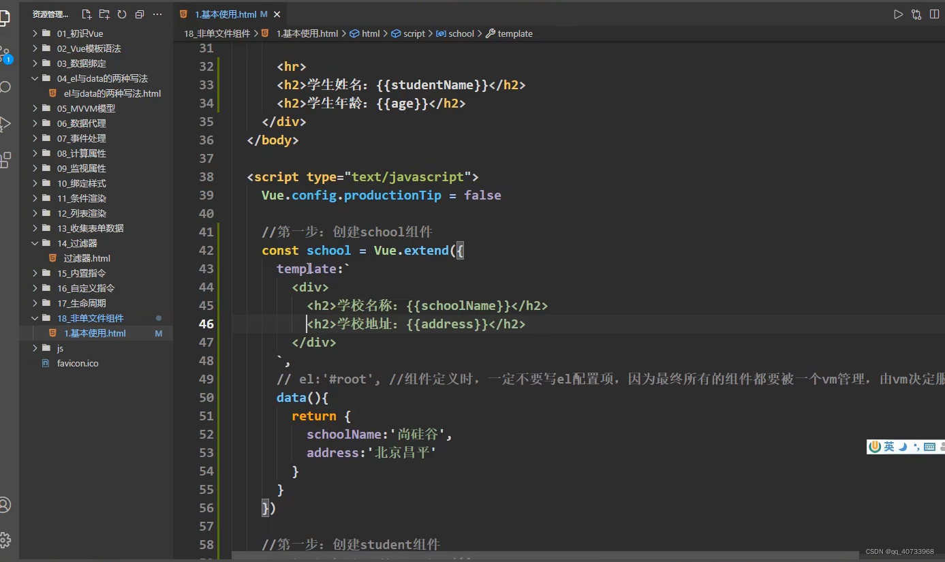The image size is (945, 562).
Task: Switch to the 1.基本使用.html editor tab
Action: 230,14
